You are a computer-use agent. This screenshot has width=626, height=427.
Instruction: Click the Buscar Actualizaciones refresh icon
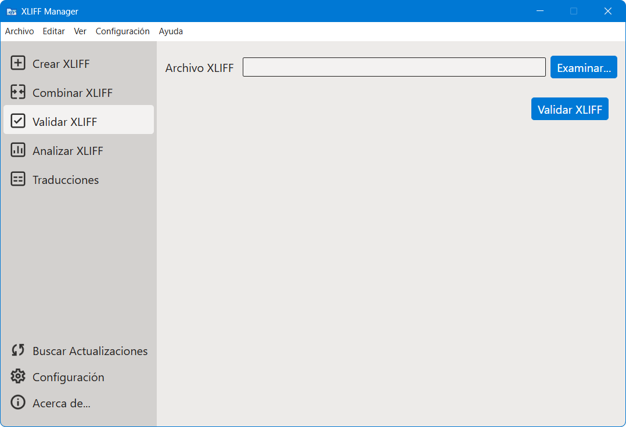[x=18, y=350]
